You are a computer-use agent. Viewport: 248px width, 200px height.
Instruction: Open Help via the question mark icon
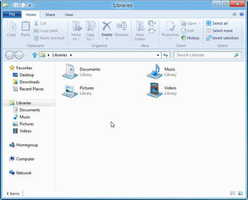pyautogui.click(x=242, y=14)
